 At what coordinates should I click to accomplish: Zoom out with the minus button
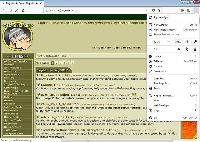pos(168,42)
